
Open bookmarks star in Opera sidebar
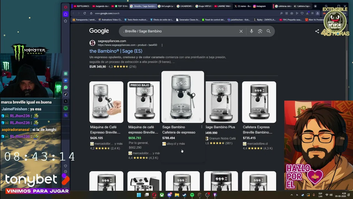65,21
